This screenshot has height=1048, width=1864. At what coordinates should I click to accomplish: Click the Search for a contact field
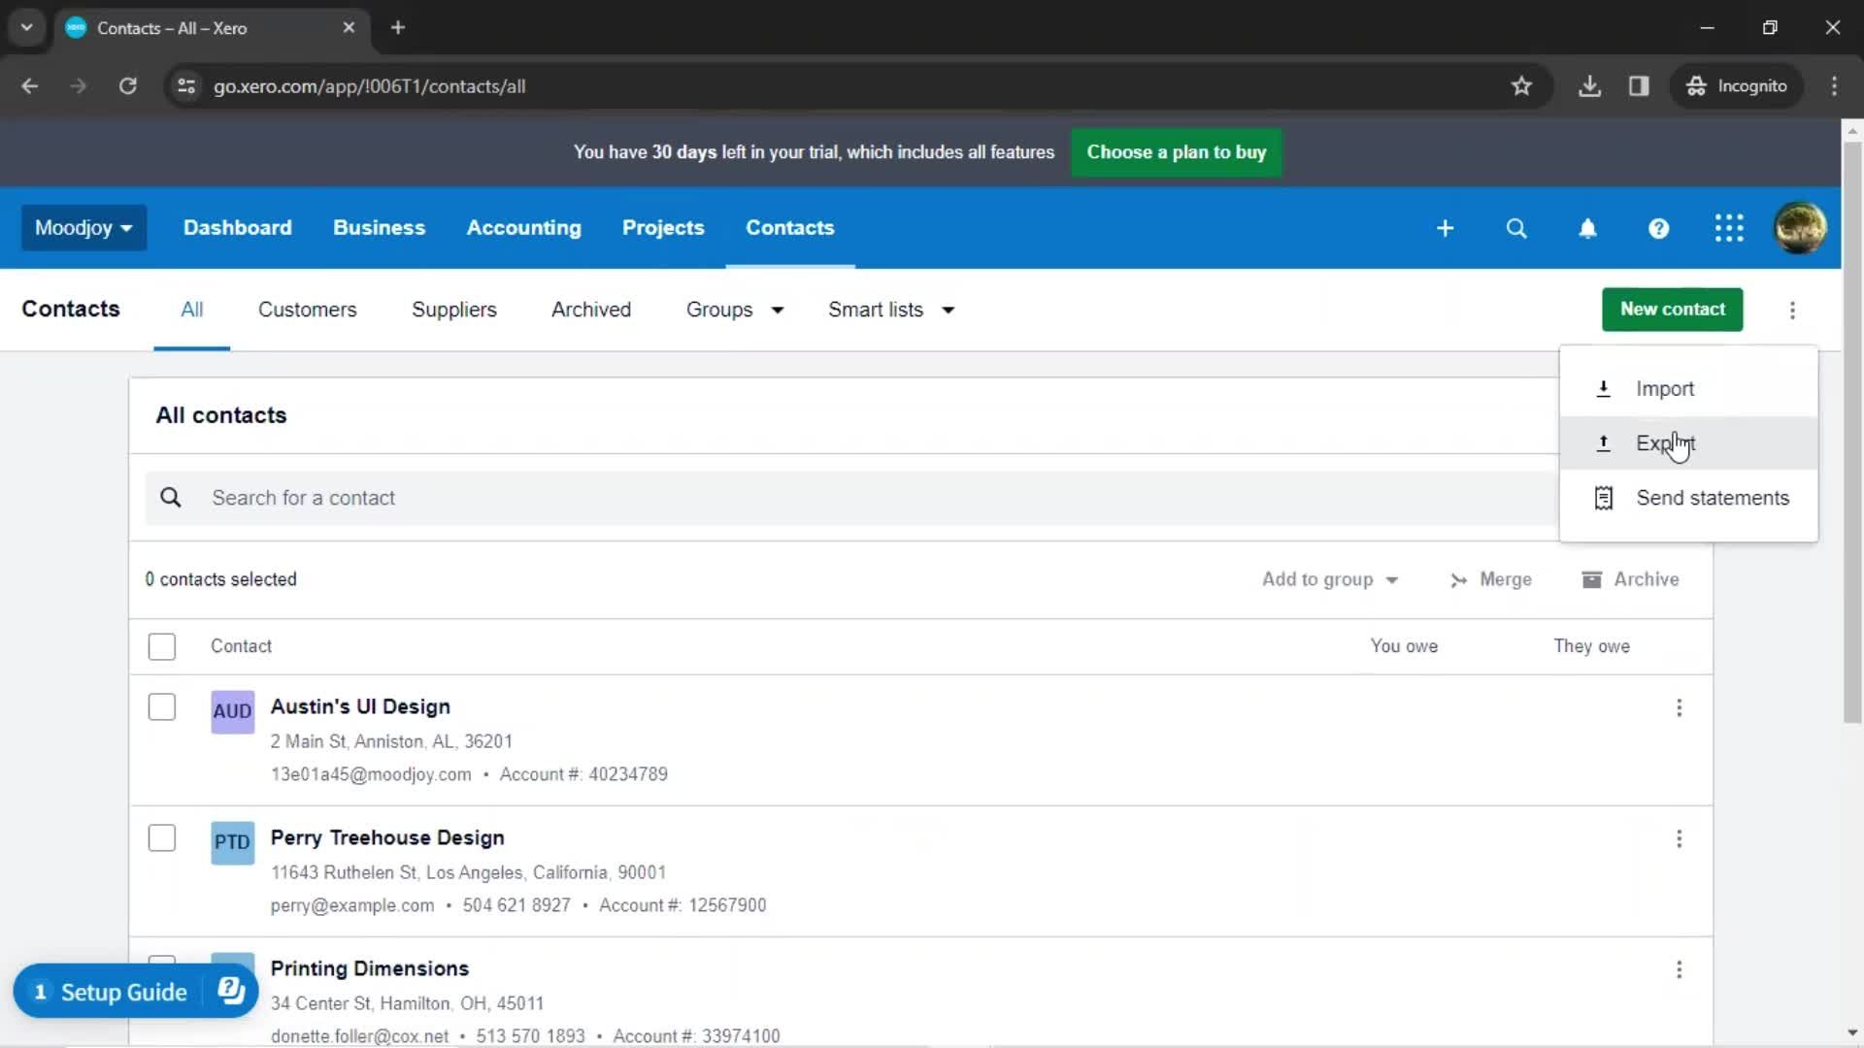(852, 498)
